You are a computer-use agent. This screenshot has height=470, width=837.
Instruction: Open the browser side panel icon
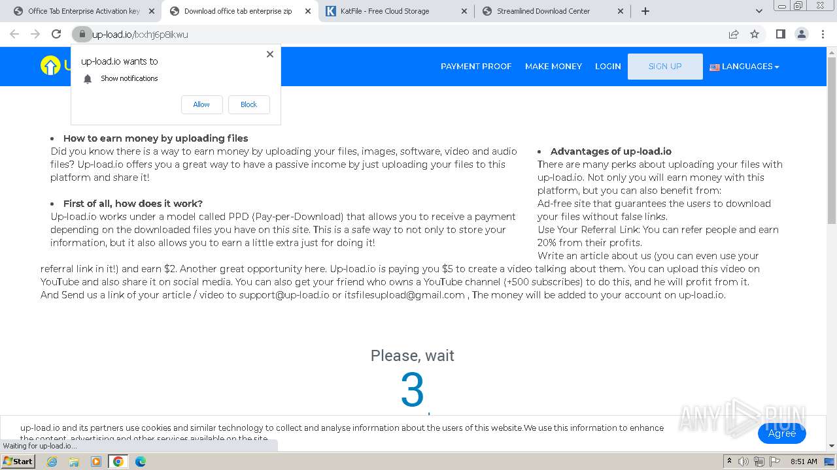point(780,34)
